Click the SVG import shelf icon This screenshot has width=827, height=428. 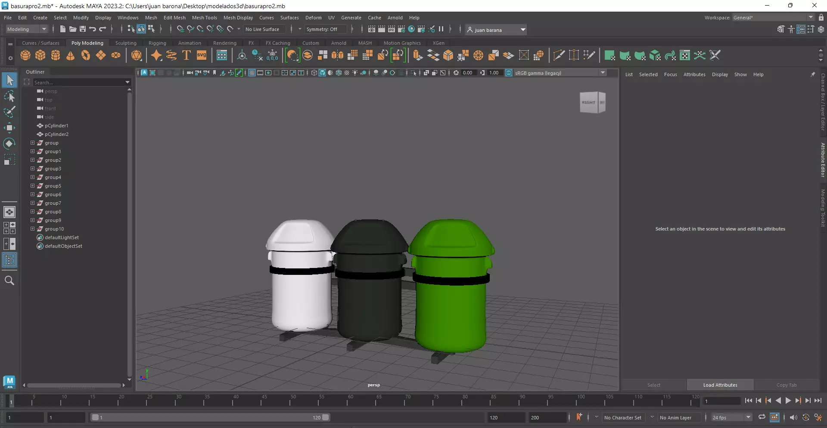pos(202,55)
